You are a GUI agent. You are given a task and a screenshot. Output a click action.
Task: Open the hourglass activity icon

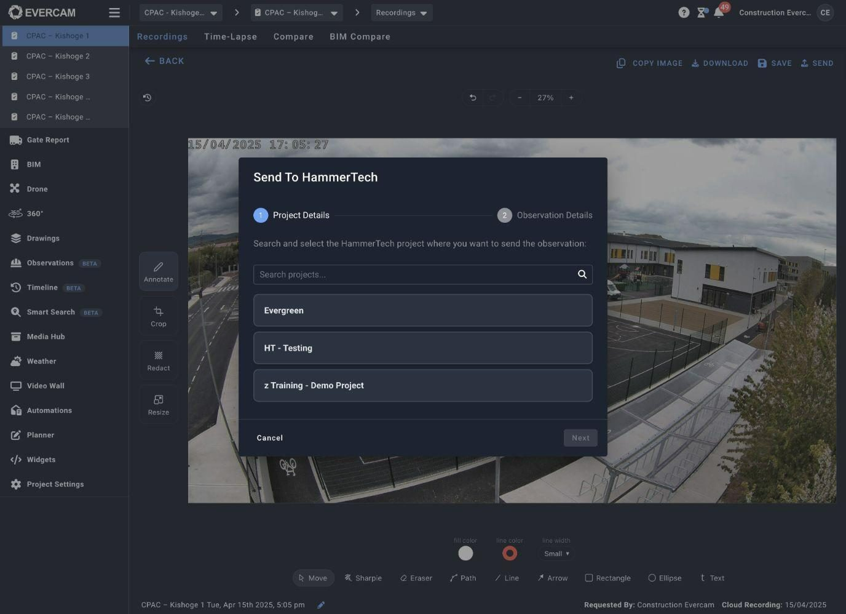[702, 12]
